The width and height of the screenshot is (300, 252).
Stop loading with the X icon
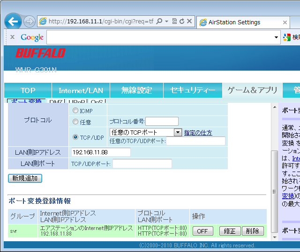click(189, 21)
